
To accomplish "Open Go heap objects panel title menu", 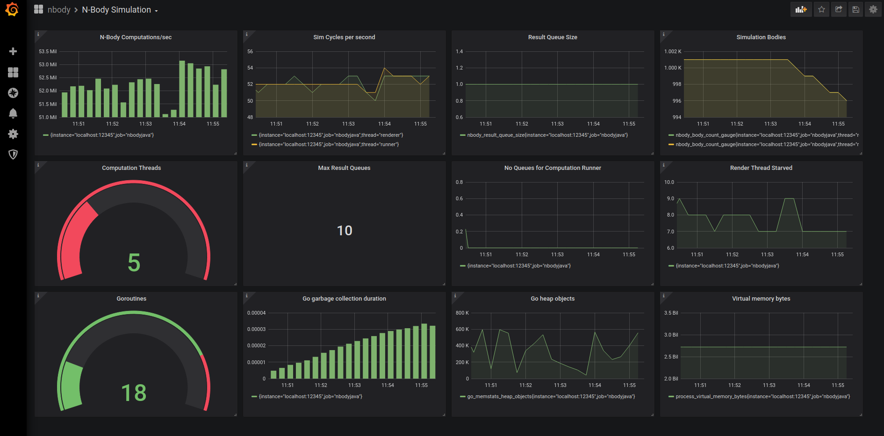I will (x=553, y=299).
